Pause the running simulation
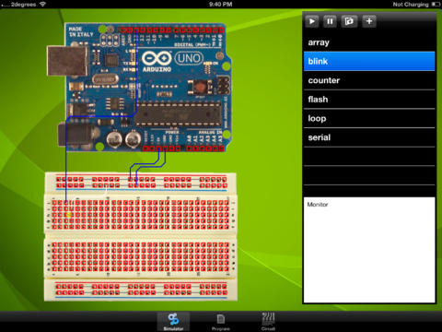 tap(330, 21)
